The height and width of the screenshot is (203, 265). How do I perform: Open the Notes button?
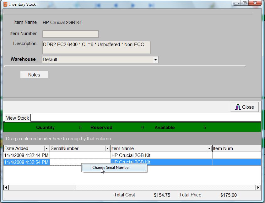[34, 75]
